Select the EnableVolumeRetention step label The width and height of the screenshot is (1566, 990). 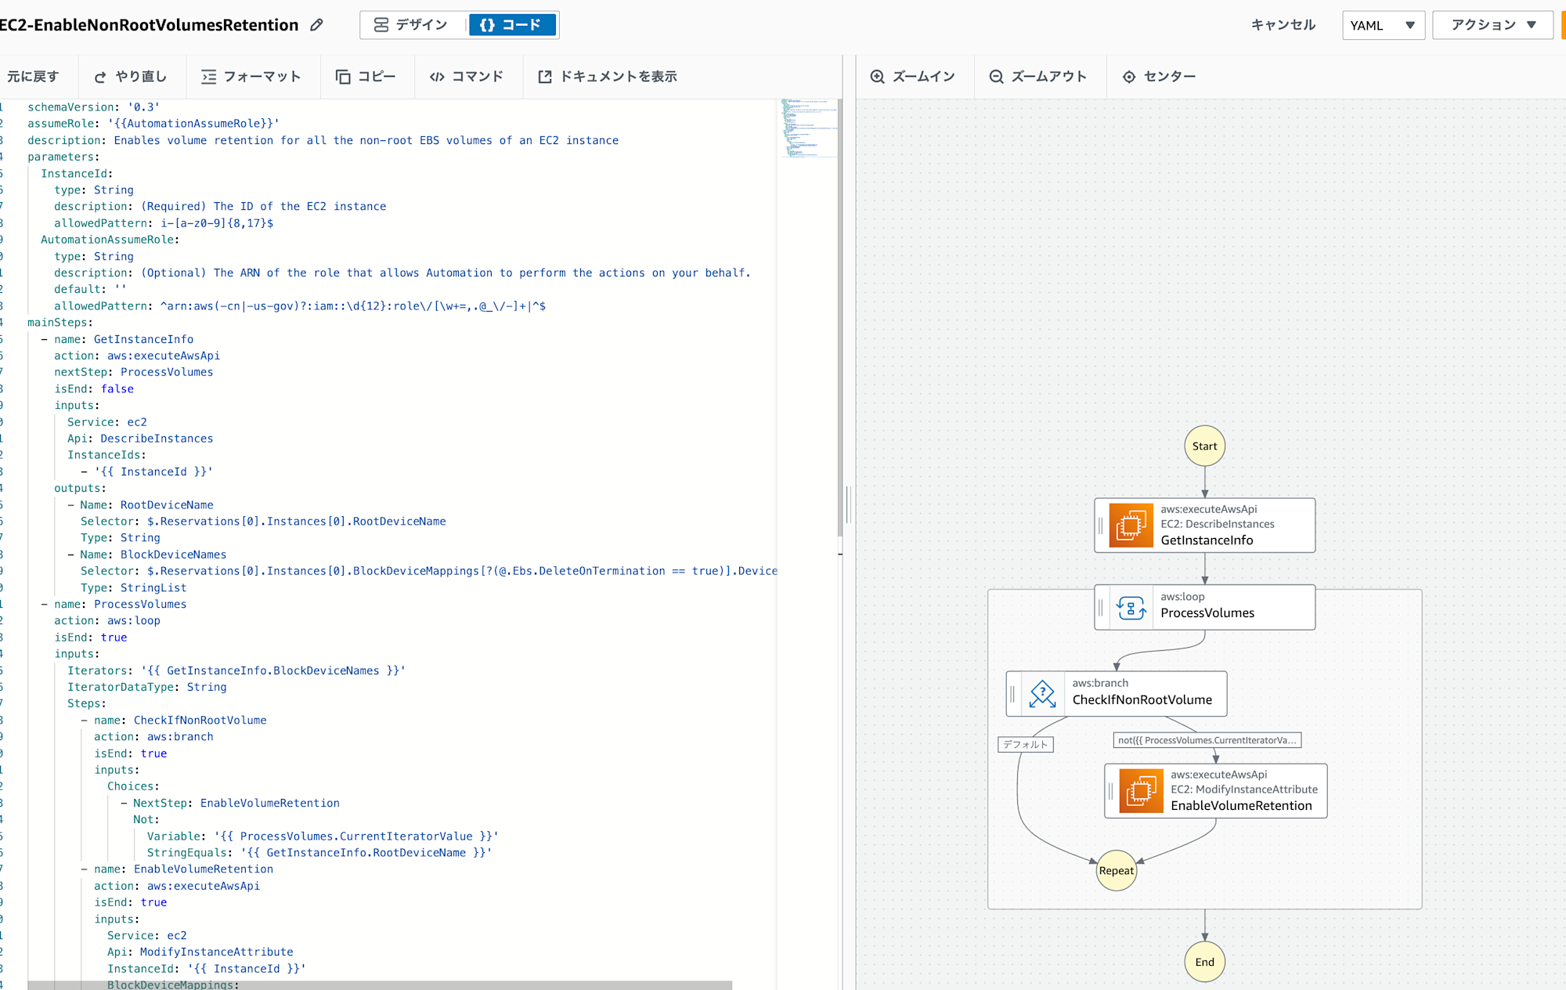pos(1241,806)
